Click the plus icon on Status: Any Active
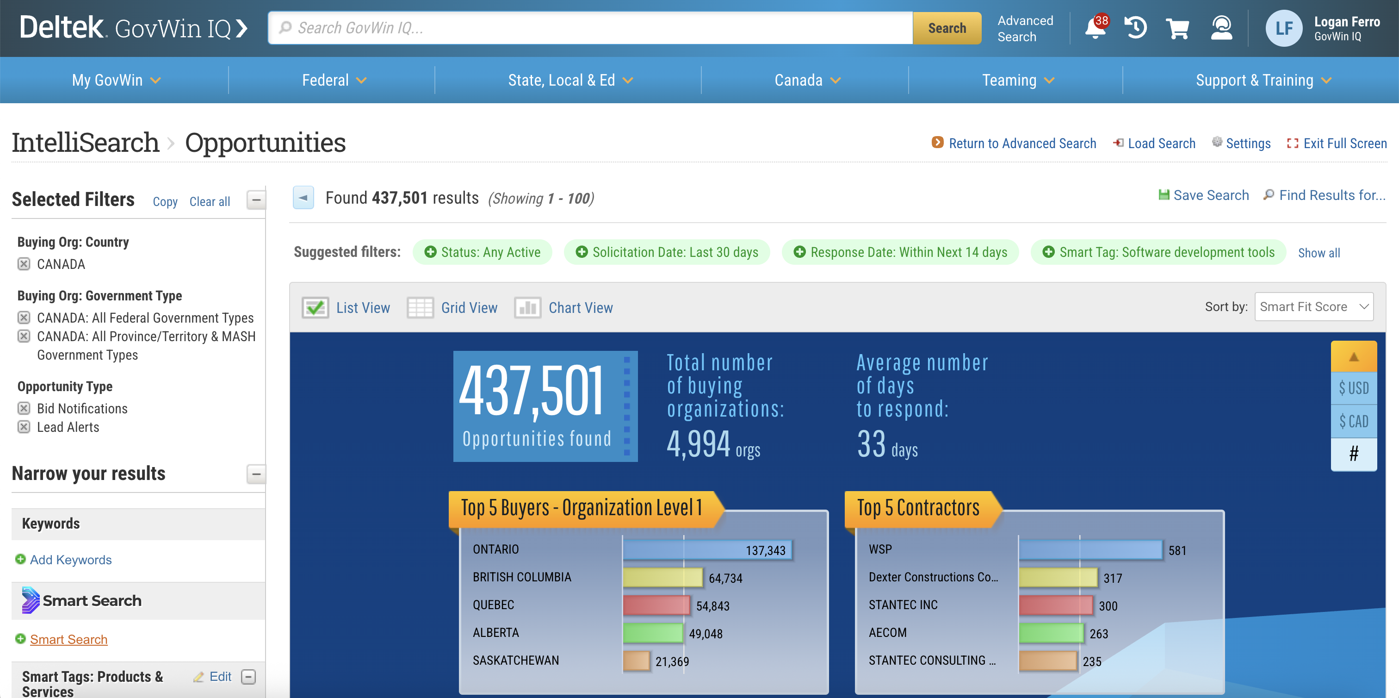 coord(430,252)
